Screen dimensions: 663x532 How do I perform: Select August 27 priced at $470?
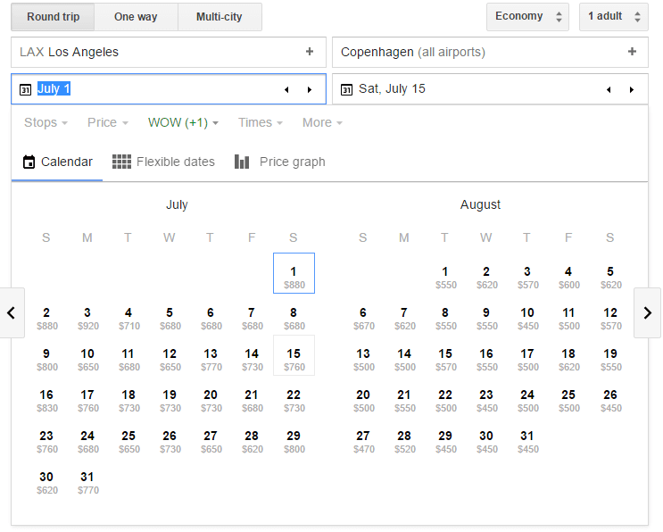(362, 441)
